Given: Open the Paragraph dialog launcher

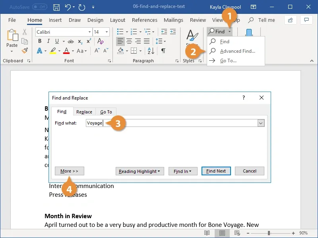Looking at the screenshot, I should [177, 61].
